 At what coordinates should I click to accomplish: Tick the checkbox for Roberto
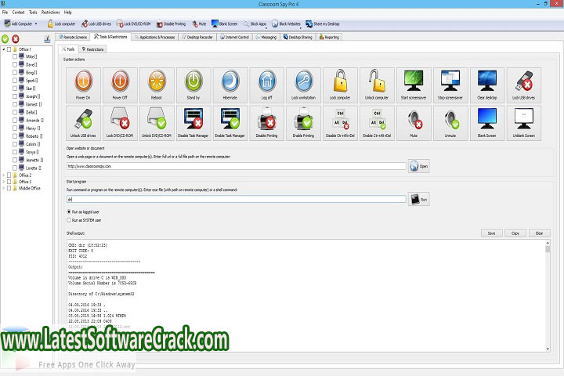[x=15, y=136]
